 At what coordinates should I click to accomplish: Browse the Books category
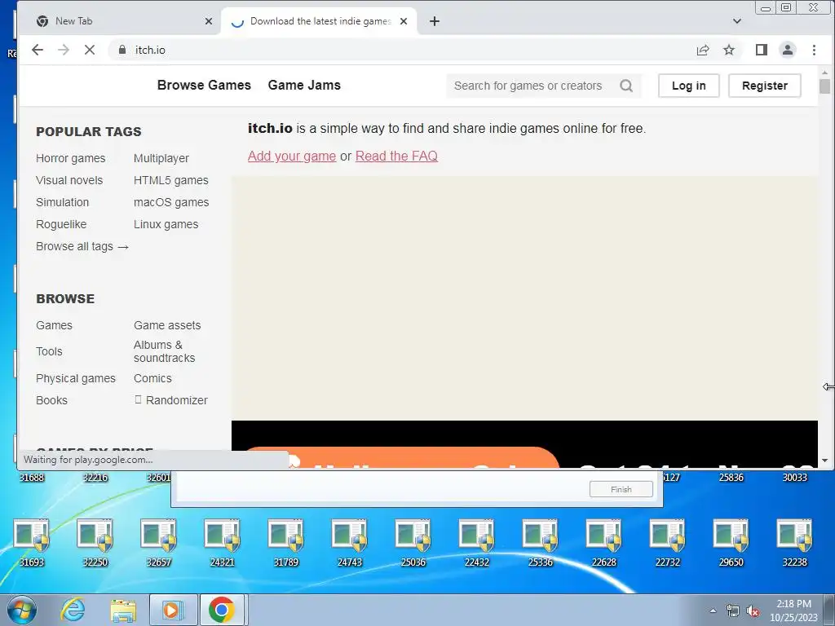51,400
